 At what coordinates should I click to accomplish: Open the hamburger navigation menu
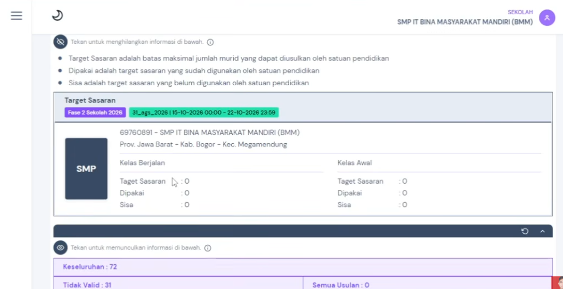click(16, 15)
